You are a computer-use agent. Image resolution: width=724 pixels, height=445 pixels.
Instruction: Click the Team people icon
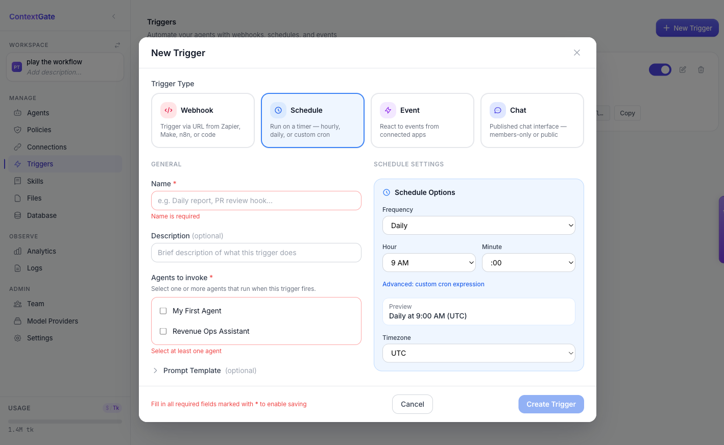tap(18, 304)
